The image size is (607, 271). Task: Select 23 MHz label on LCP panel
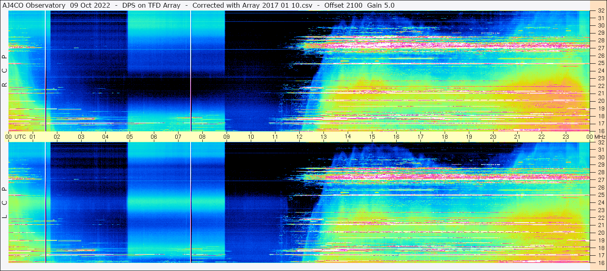tap(601, 210)
